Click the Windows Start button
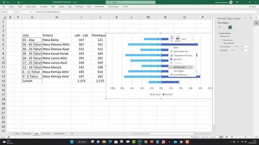 [72, 142]
